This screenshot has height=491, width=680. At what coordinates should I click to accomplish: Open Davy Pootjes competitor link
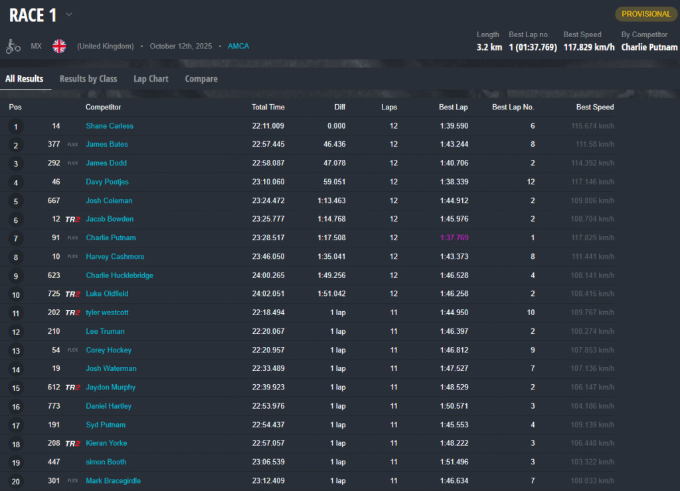click(x=107, y=182)
